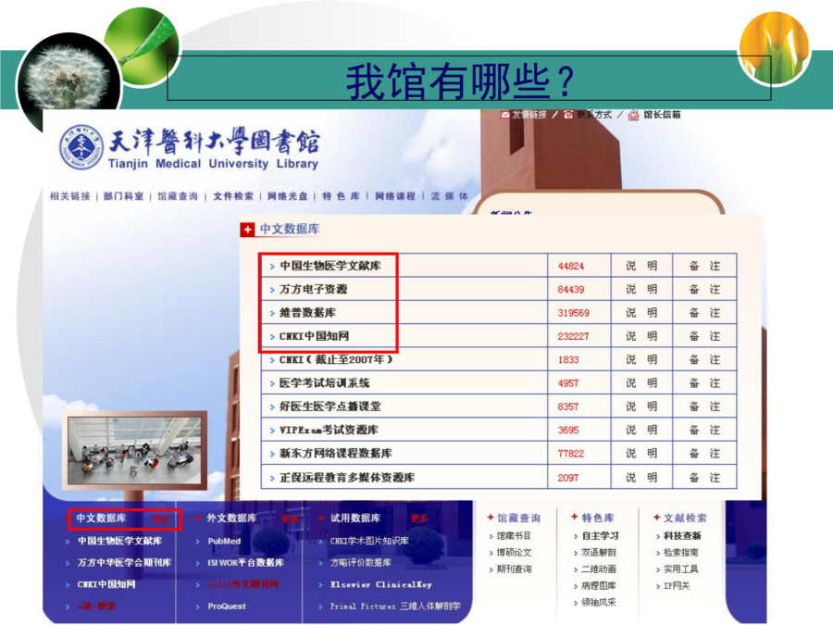Click the telephone icon beside 联系方式
833x625 pixels.
pyautogui.click(x=568, y=115)
